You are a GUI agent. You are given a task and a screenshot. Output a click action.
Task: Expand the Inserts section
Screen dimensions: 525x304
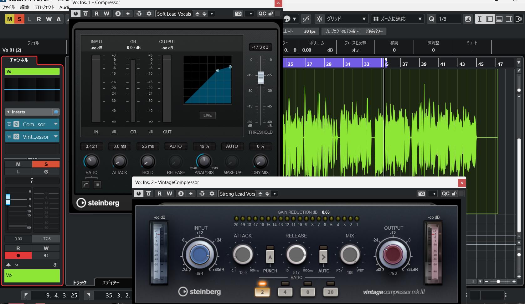pos(8,112)
